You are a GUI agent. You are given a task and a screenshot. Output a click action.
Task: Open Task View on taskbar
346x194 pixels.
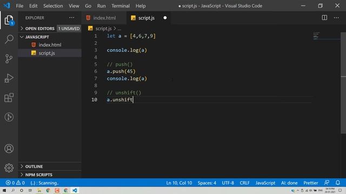pos(30,190)
